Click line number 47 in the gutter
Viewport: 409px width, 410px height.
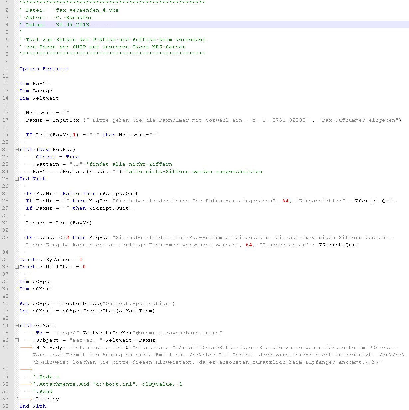tap(5, 348)
